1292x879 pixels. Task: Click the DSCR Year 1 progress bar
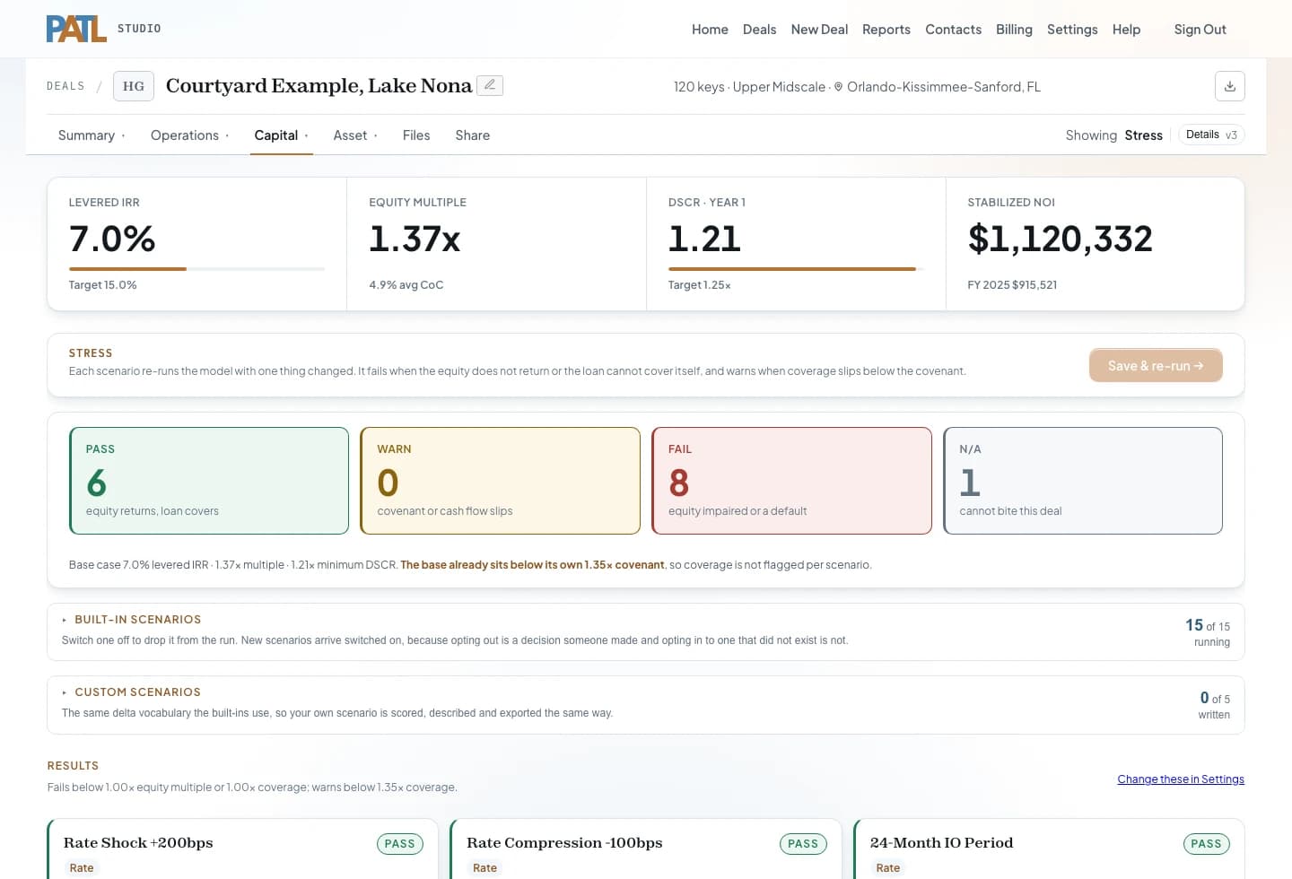pos(796,269)
